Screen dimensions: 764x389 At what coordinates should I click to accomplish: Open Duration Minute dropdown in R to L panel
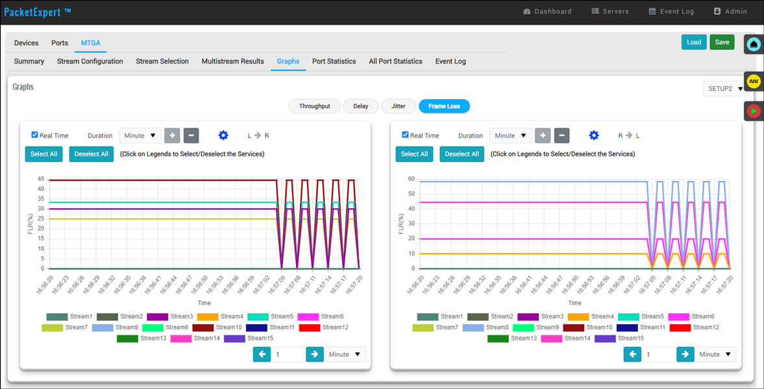coord(511,136)
